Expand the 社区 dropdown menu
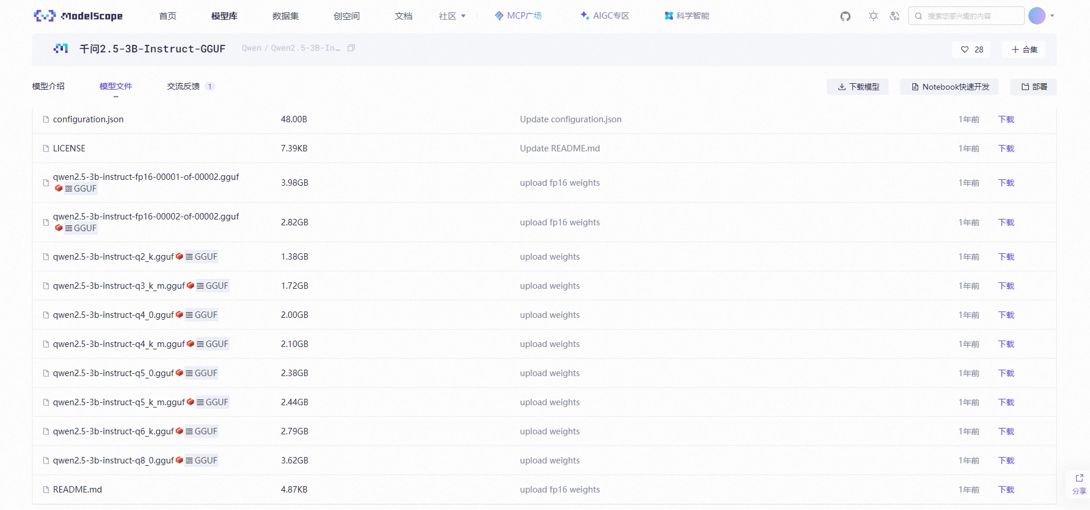Viewport: 1090px width, 510px height. [x=452, y=16]
